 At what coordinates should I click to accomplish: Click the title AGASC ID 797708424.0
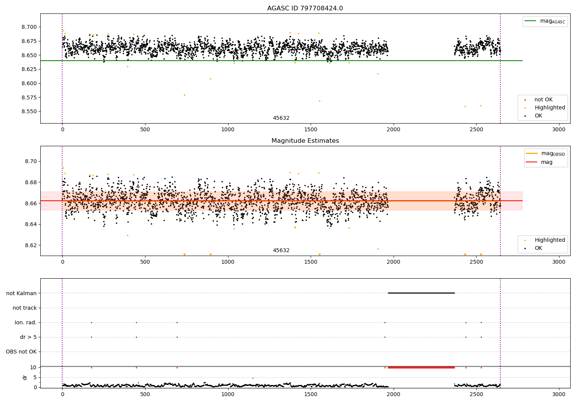click(x=305, y=8)
